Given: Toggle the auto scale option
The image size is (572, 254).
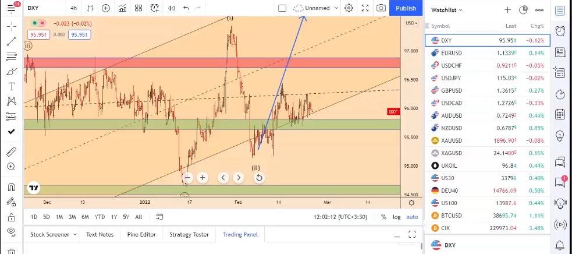Looking at the screenshot, I should pos(412,217).
